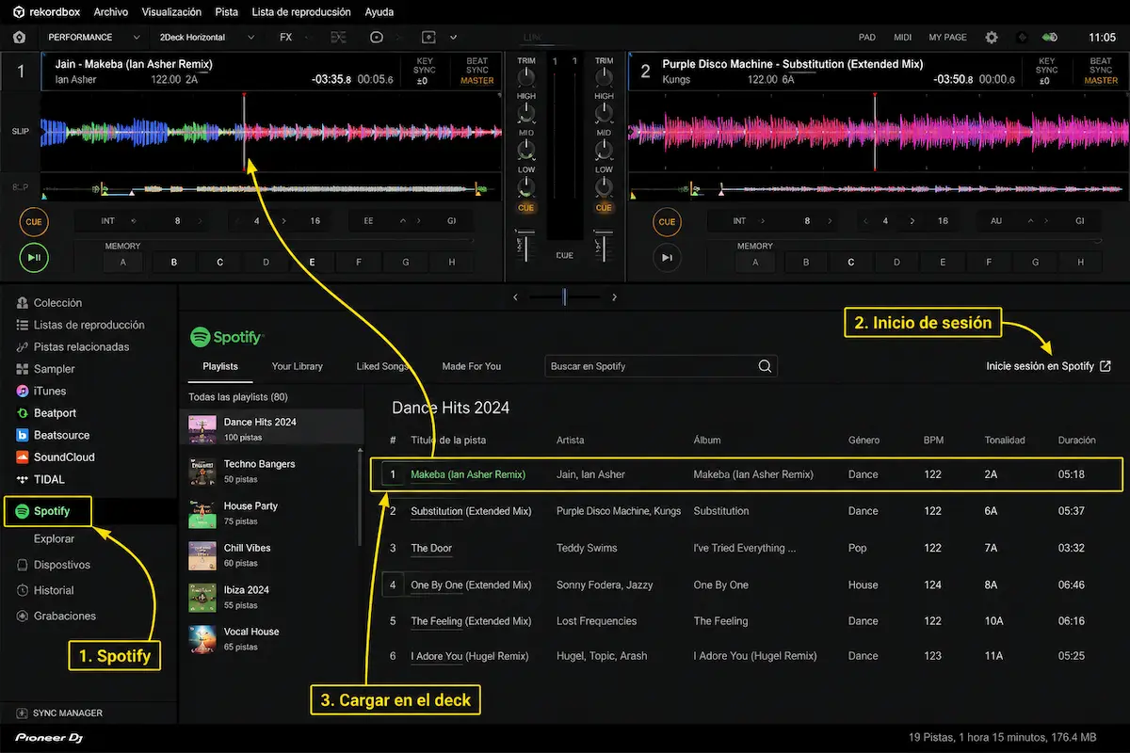Viewport: 1130px width, 753px height.
Task: Open the 2Deck Horizontal layout dropdown
Action: [207, 38]
